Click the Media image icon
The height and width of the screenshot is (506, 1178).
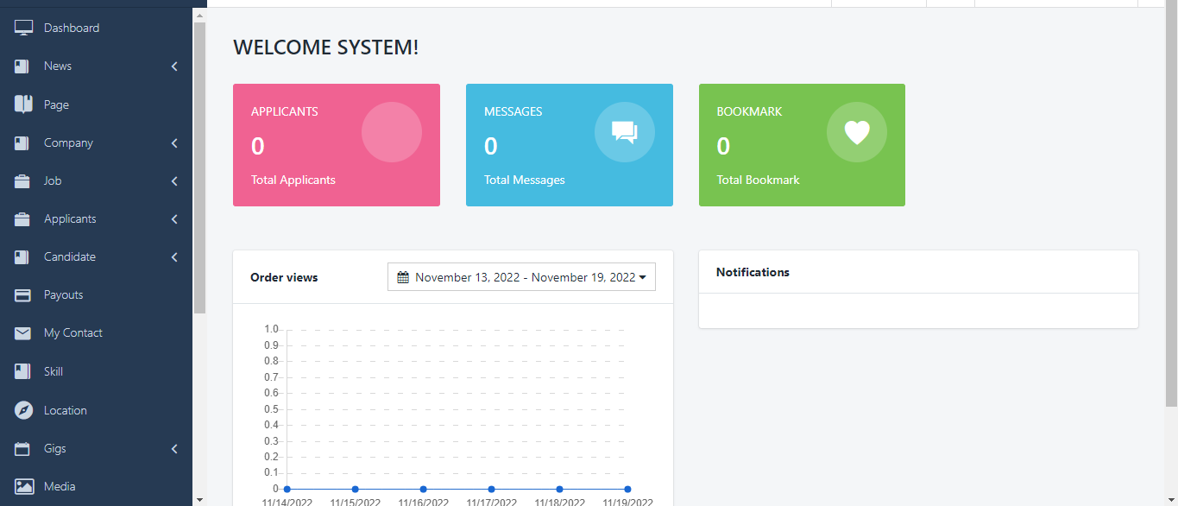[x=23, y=487]
